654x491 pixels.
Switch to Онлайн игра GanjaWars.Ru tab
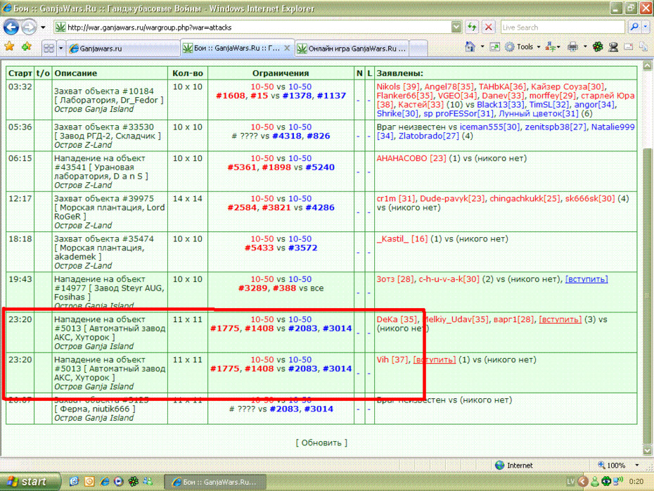click(352, 49)
